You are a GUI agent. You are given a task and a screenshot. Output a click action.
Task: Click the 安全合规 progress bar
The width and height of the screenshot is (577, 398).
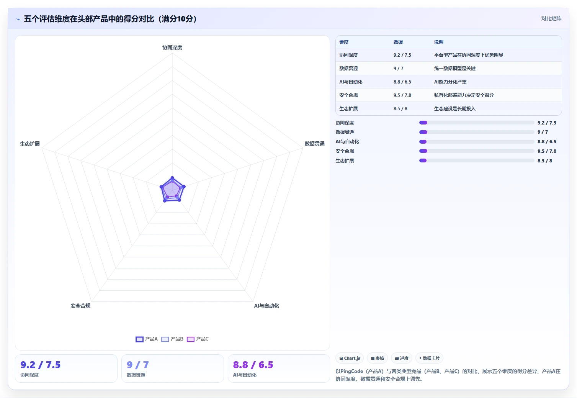477,151
